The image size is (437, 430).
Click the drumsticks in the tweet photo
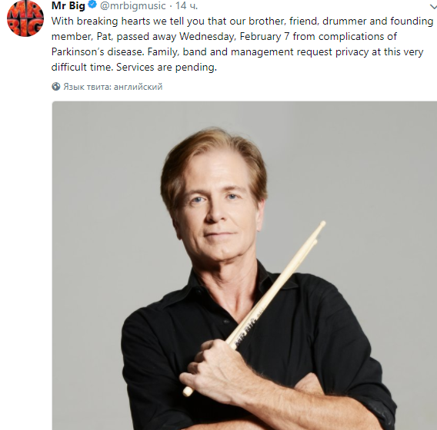254,309
